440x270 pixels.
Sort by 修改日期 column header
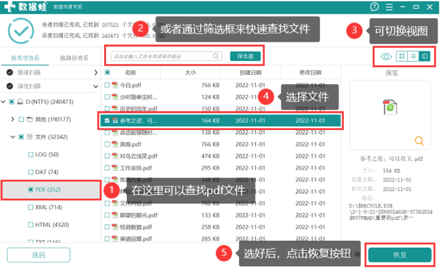(x=310, y=72)
